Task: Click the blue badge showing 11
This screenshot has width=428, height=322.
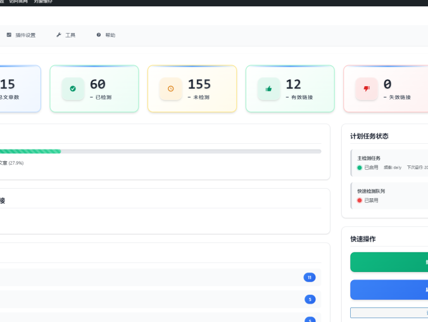Action: tap(310, 277)
